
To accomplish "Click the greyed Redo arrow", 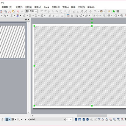I will tap(22, 11).
